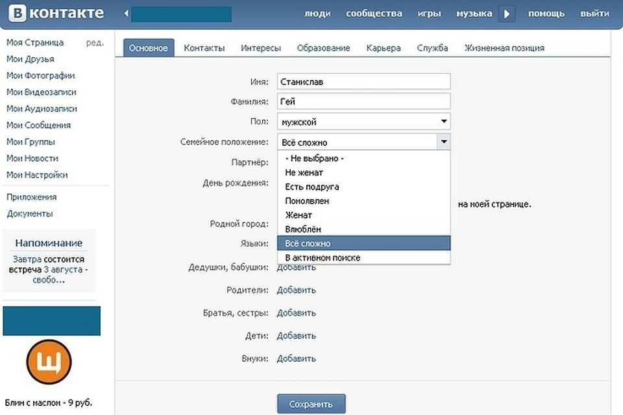
Task: Open Мои Фотографии in sidebar
Action: click(x=40, y=75)
